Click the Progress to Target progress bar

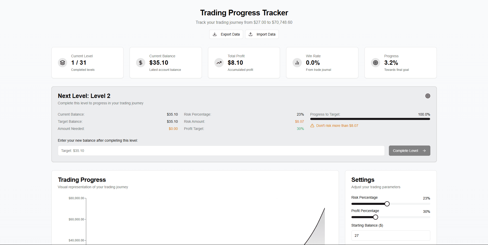point(370,119)
